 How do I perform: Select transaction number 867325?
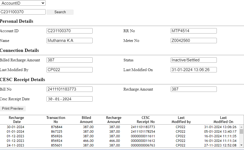pos(57,132)
